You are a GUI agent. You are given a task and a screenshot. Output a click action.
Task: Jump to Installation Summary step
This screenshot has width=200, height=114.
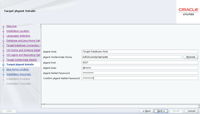point(19,74)
